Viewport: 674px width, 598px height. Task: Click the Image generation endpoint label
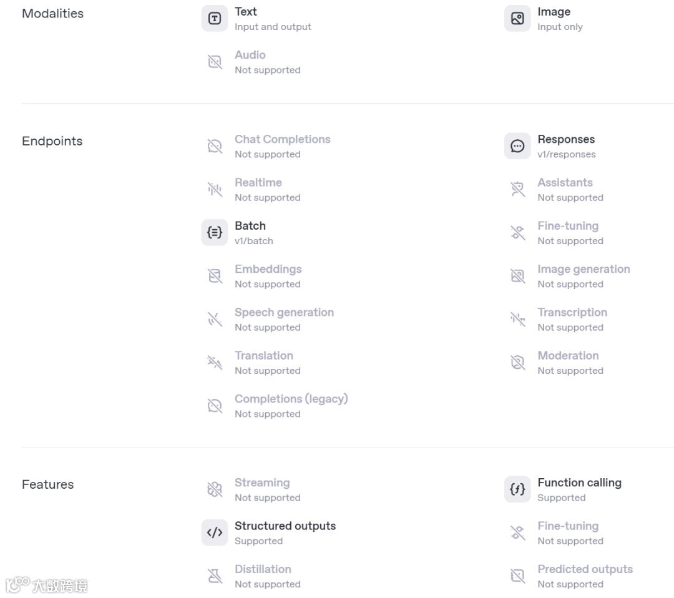584,269
